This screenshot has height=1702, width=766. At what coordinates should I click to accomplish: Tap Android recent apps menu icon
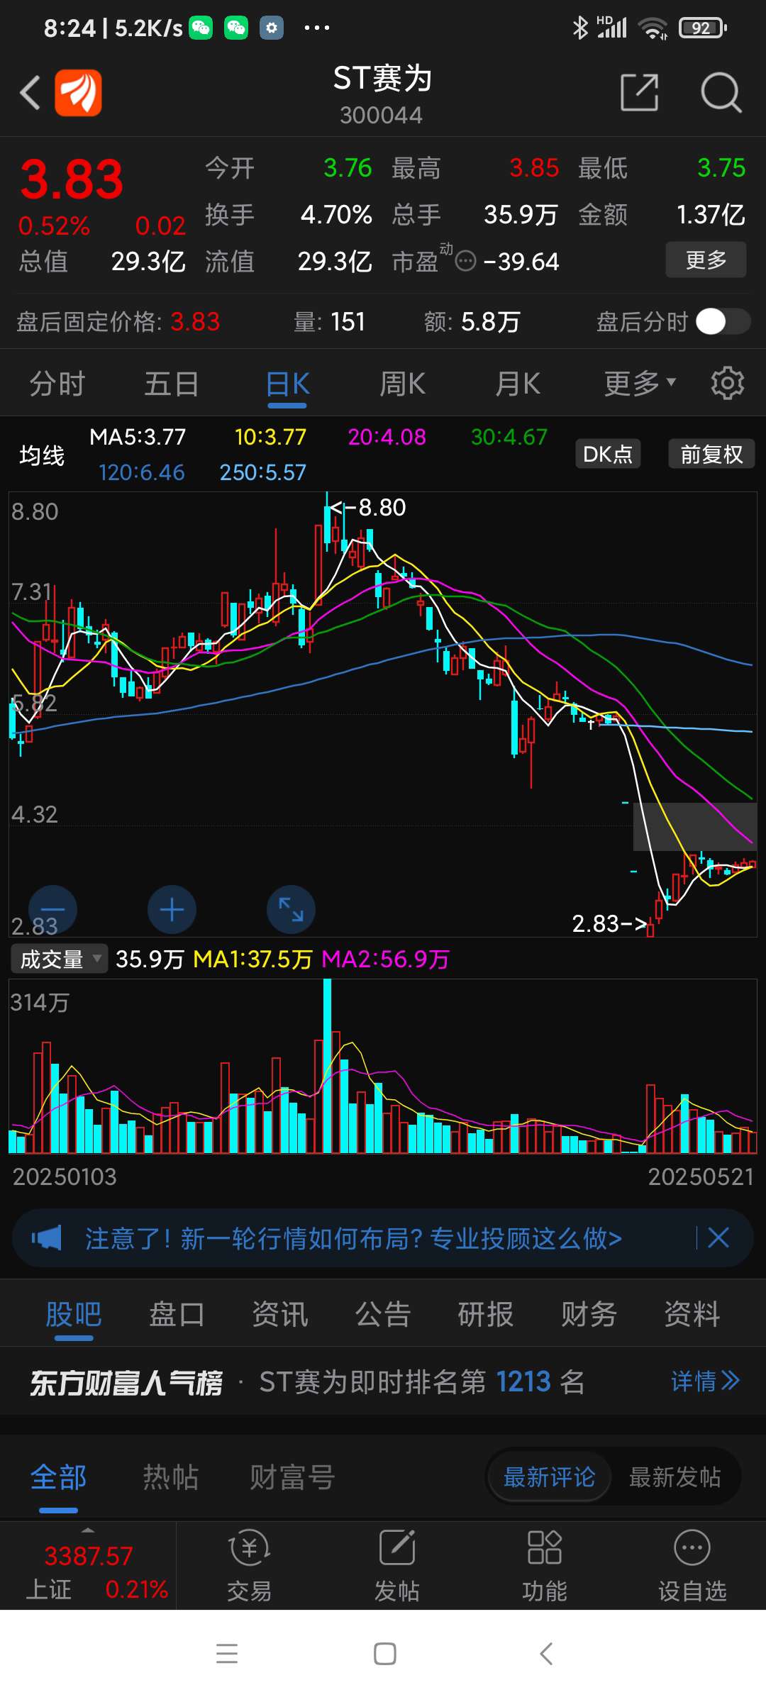pos(227,1654)
